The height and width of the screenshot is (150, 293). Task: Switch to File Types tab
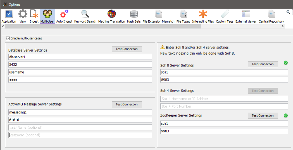pyautogui.click(x=183, y=16)
